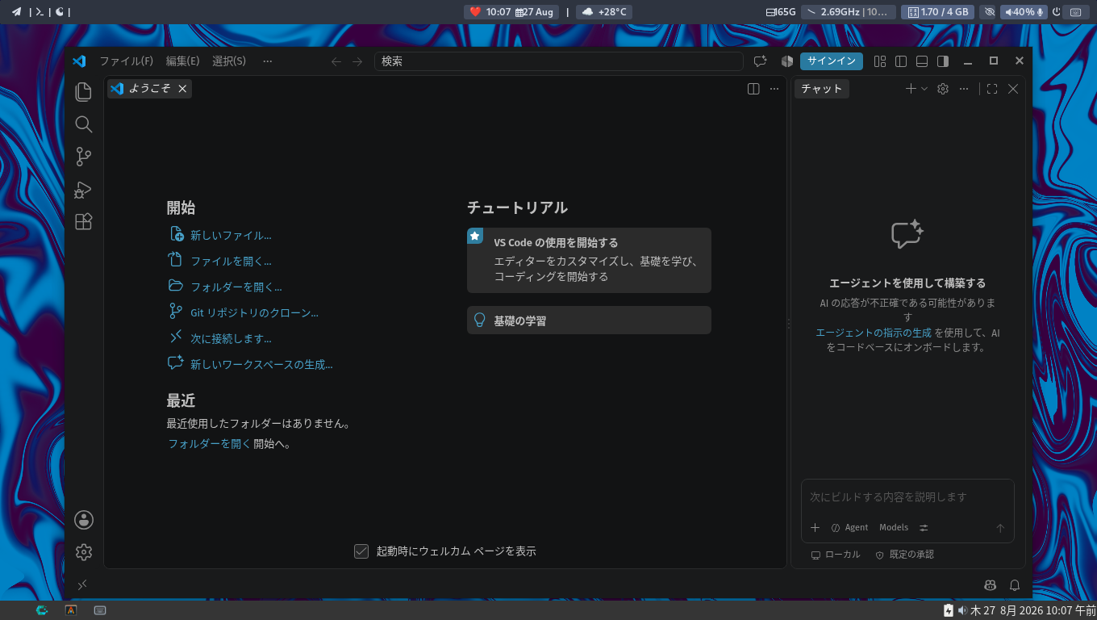The image size is (1097, 620).
Task: Click the Copilot status icon in status bar
Action: pyautogui.click(x=991, y=584)
